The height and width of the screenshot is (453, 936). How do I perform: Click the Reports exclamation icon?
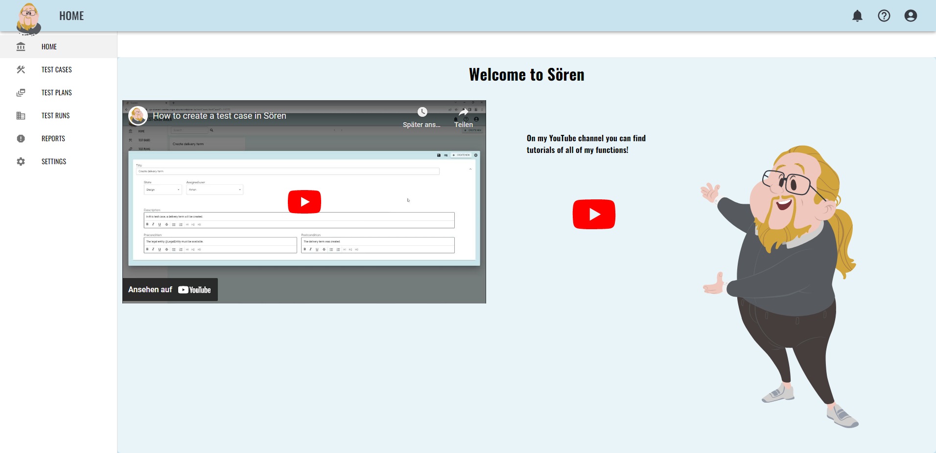point(21,139)
